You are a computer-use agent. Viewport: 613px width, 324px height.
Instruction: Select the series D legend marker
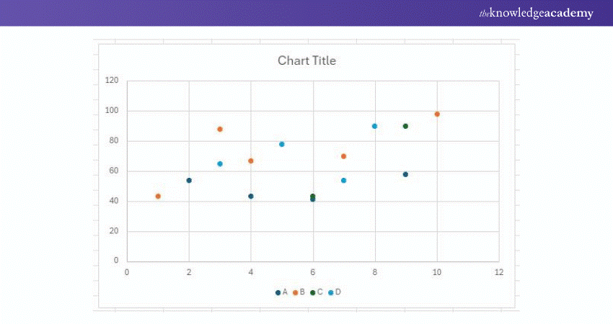(331, 292)
